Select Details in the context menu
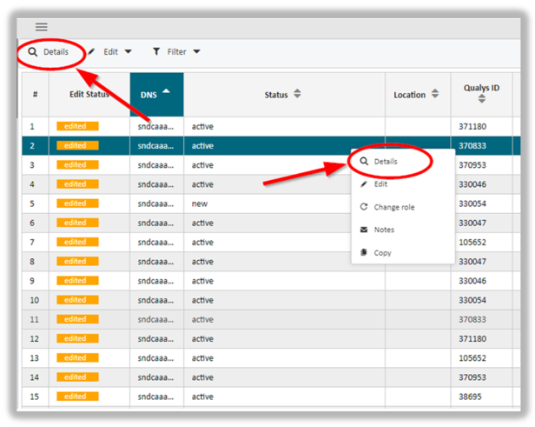 coord(386,162)
